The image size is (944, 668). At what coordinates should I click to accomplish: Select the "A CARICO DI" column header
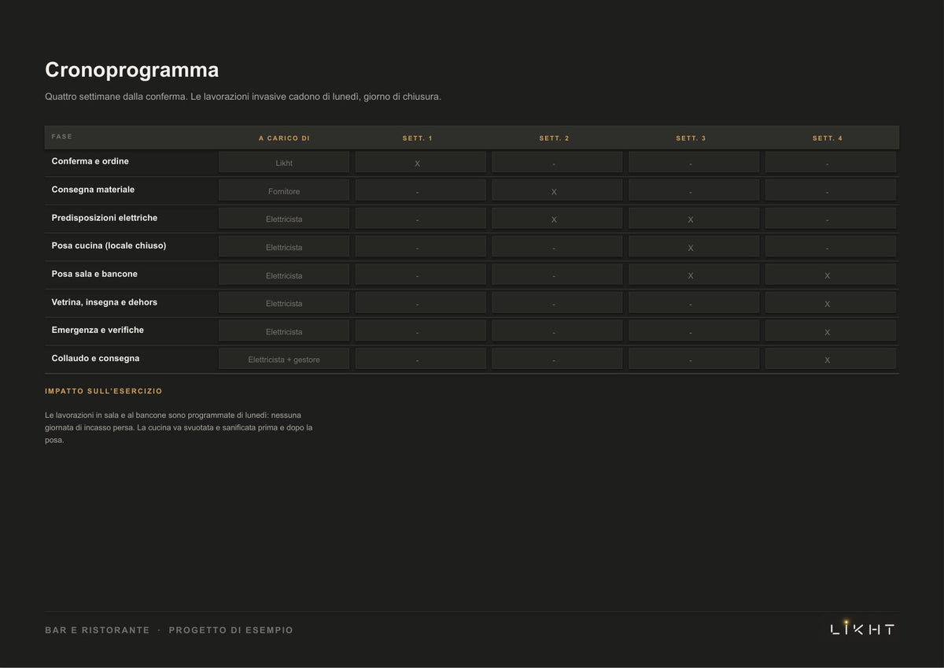284,138
